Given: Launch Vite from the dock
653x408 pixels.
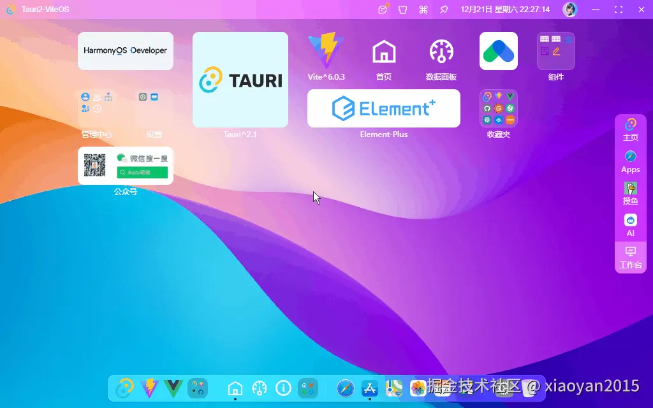Looking at the screenshot, I should 149,388.
